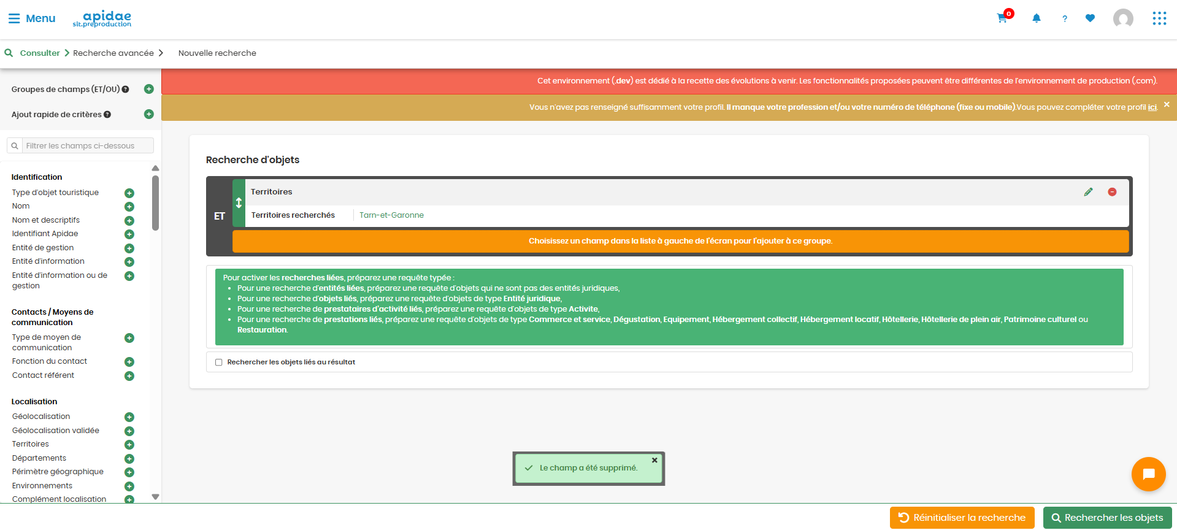Add Entité de gestion field
Image resolution: width=1177 pixels, height=530 pixels.
pyautogui.click(x=129, y=248)
